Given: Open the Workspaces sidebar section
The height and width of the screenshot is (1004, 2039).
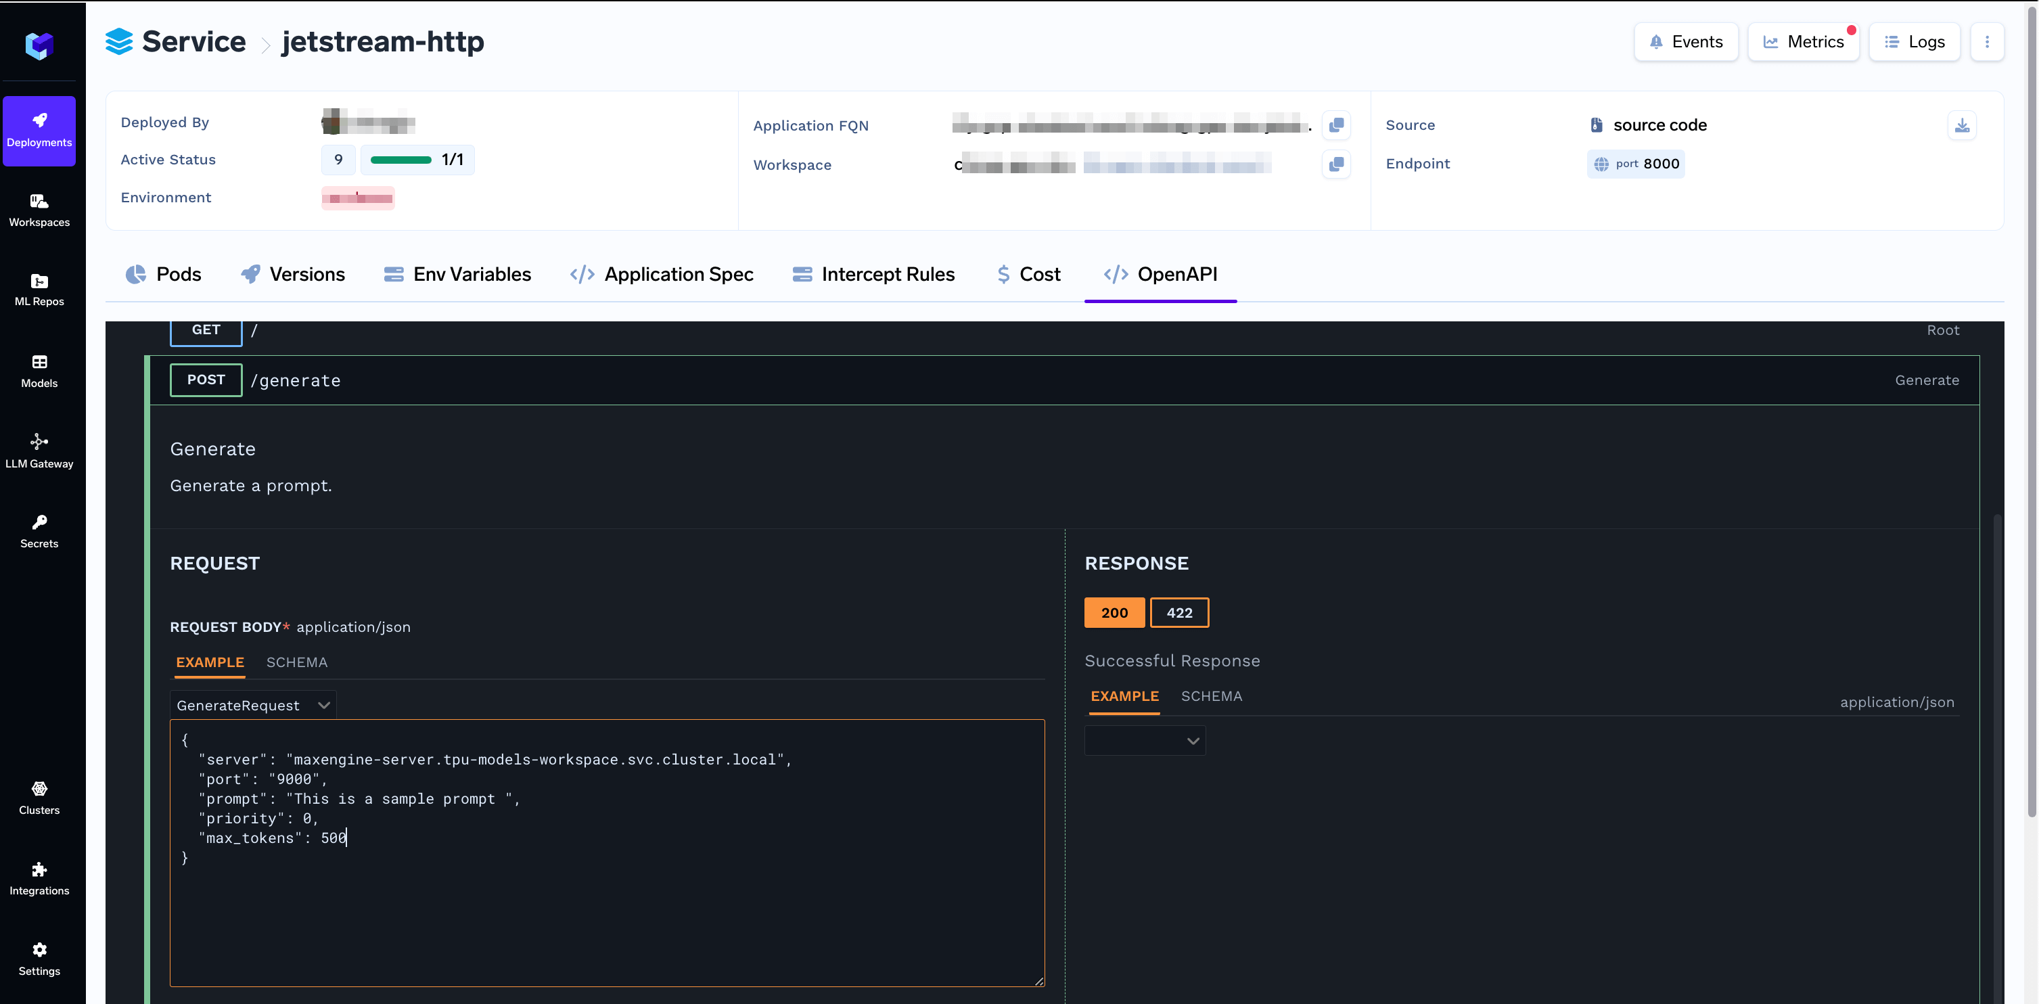Looking at the screenshot, I should tap(39, 210).
